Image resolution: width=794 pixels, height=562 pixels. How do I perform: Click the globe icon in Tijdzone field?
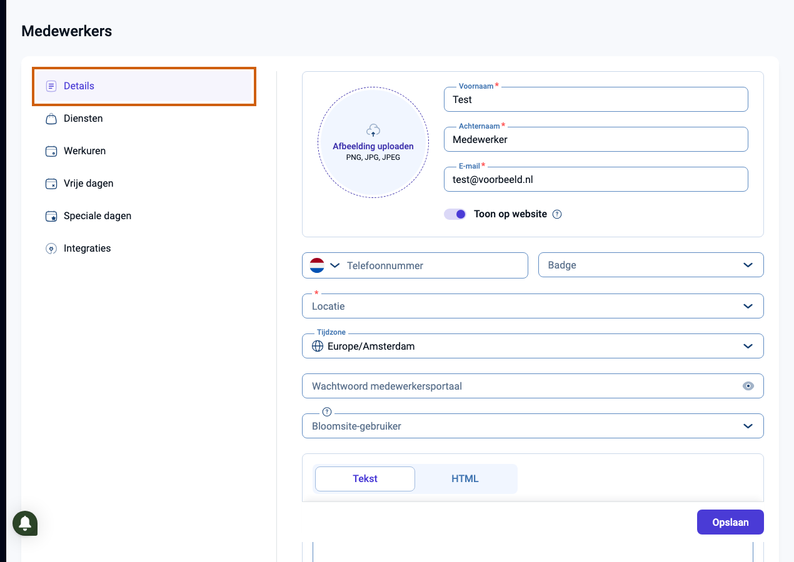coord(318,346)
